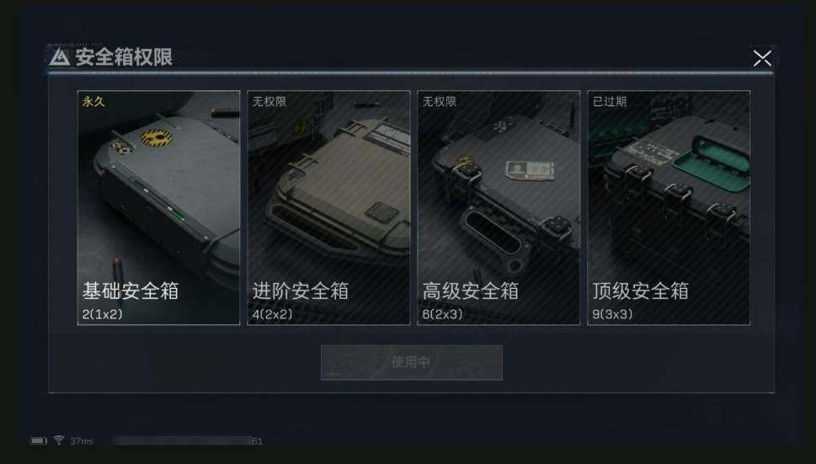Click the 2(1x2) capacity text
The image size is (816, 464).
point(103,314)
